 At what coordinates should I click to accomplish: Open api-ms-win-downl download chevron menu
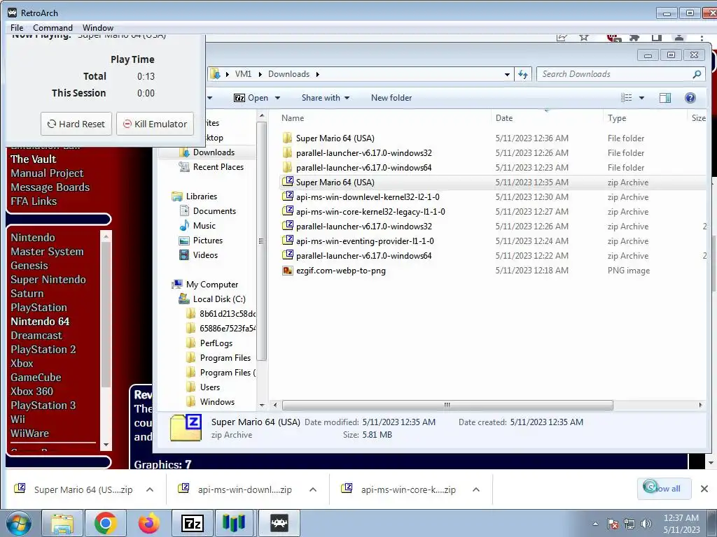(313, 489)
